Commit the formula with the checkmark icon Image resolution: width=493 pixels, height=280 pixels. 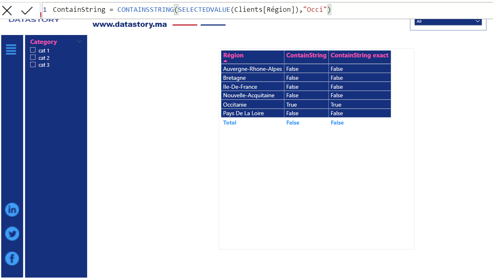coord(27,11)
